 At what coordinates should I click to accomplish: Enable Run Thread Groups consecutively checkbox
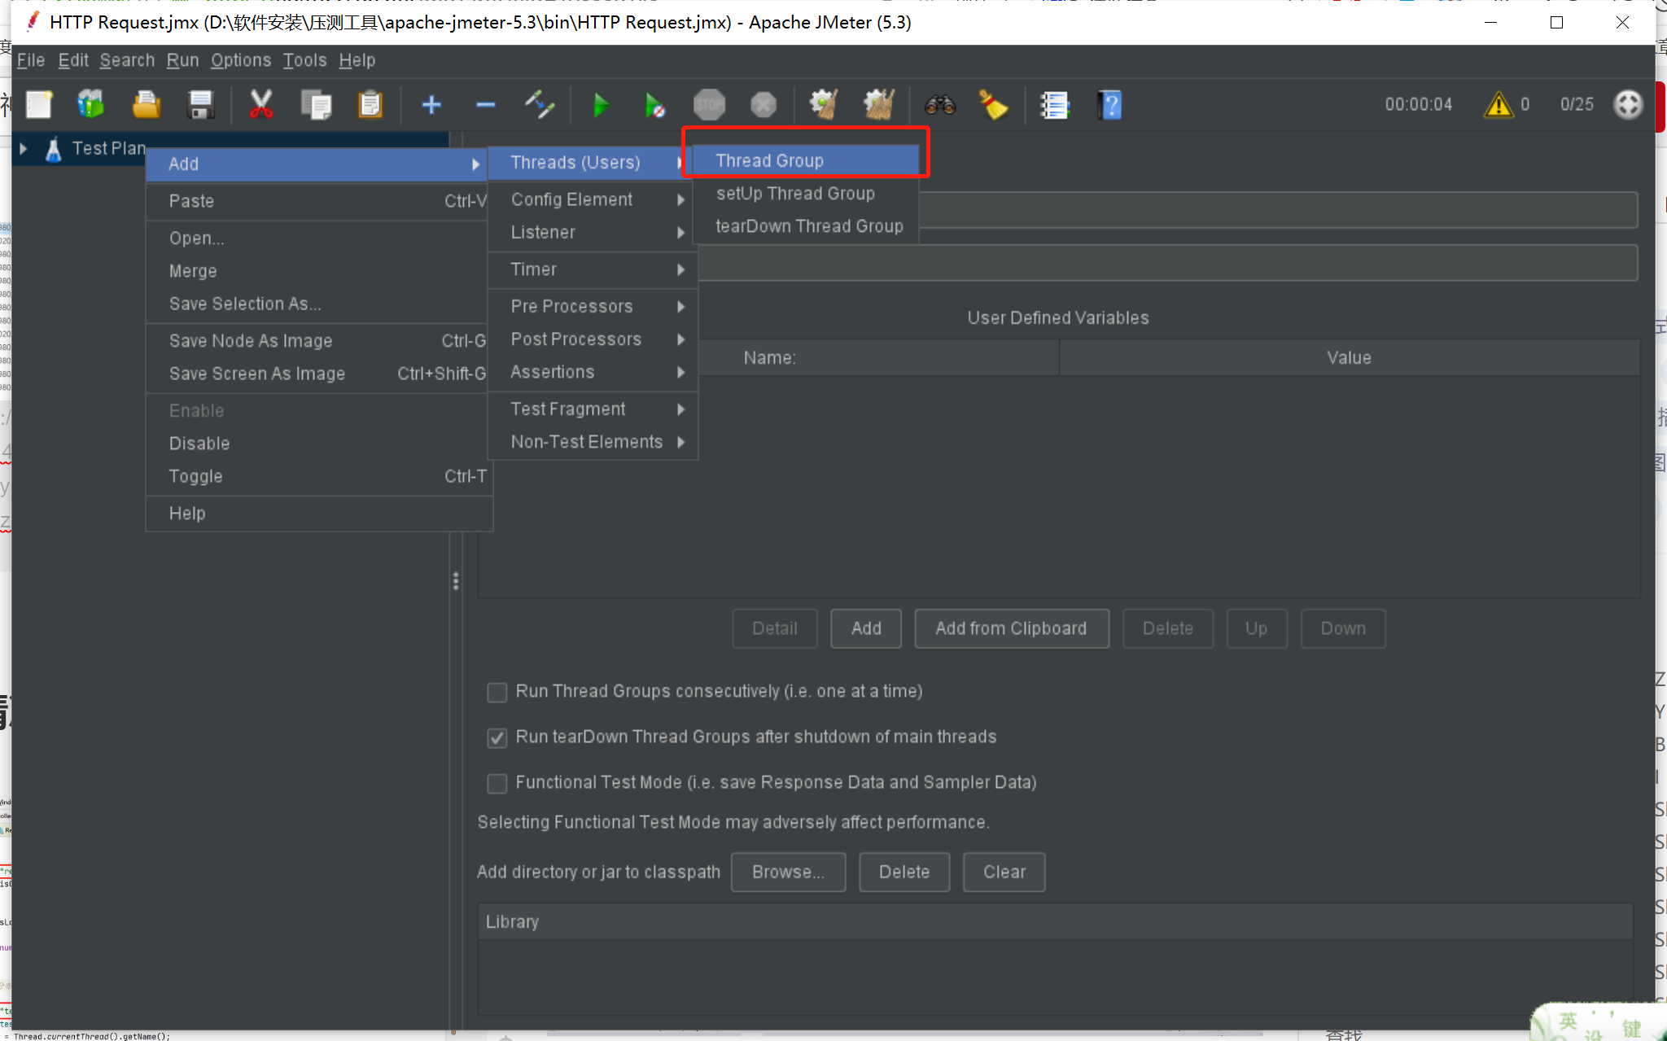tap(497, 692)
